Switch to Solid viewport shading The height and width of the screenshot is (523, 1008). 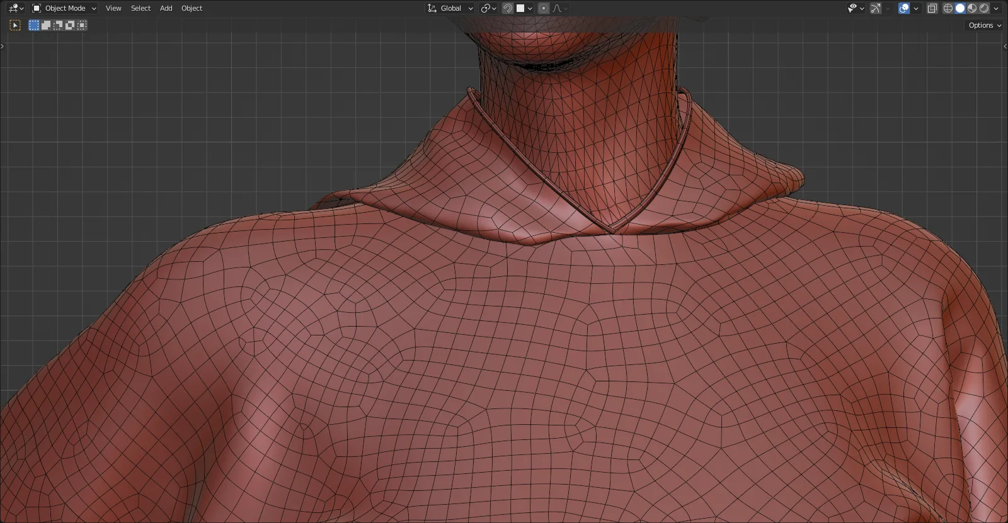click(x=960, y=8)
